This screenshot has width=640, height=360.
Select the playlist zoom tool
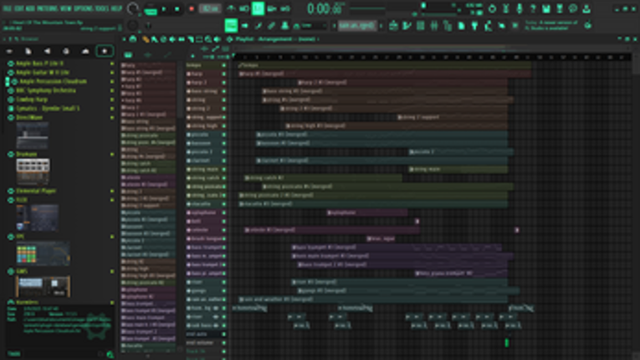[x=208, y=39]
